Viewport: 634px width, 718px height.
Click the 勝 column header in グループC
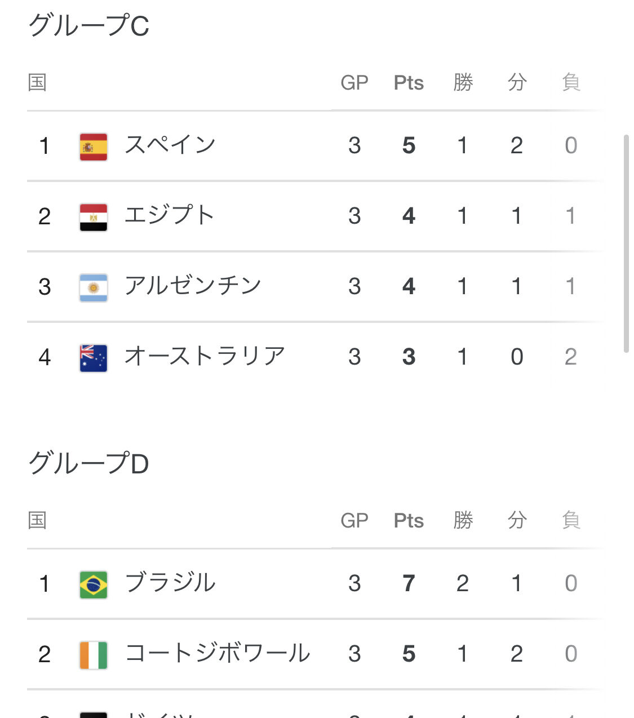coord(463,83)
